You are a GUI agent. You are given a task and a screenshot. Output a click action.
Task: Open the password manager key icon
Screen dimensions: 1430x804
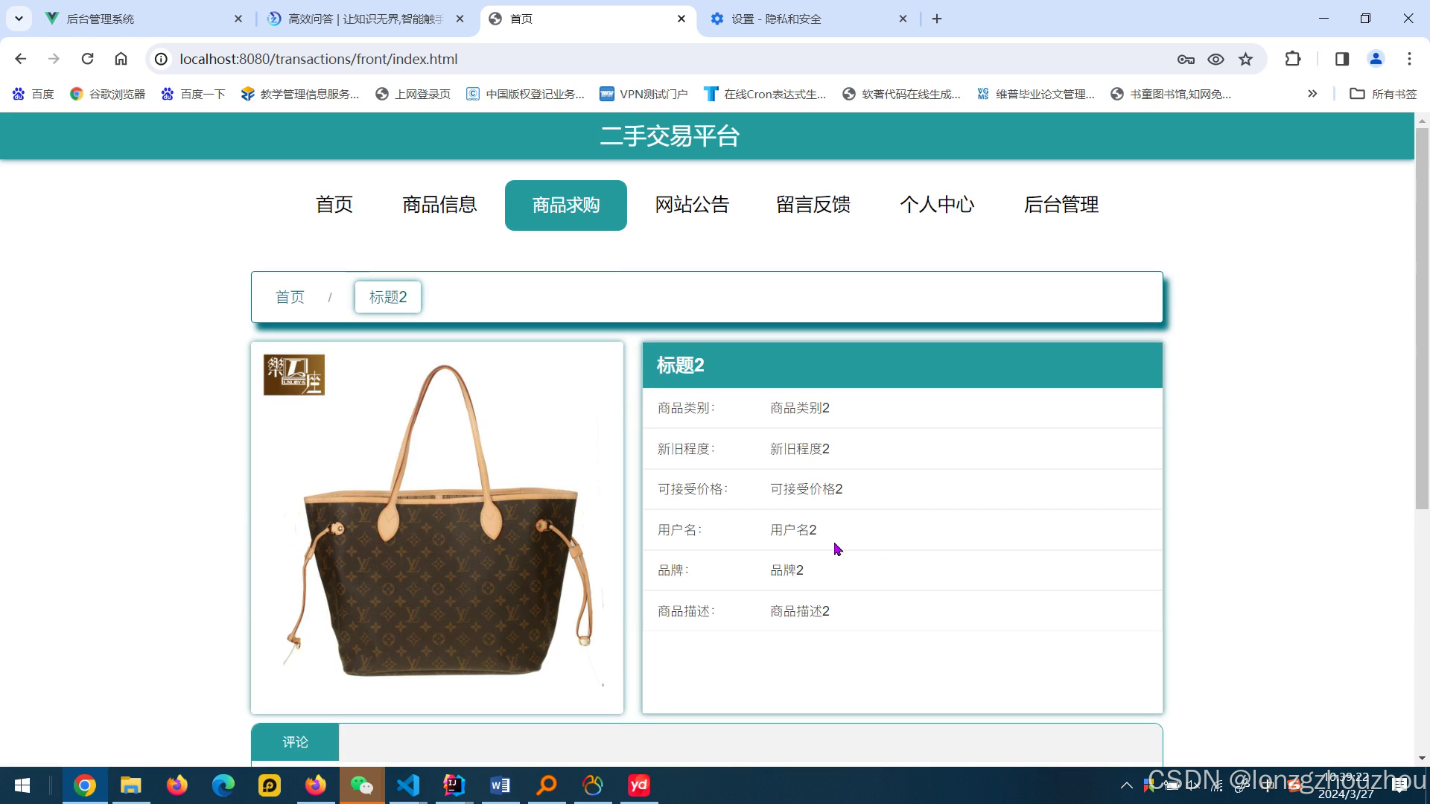[x=1186, y=59]
